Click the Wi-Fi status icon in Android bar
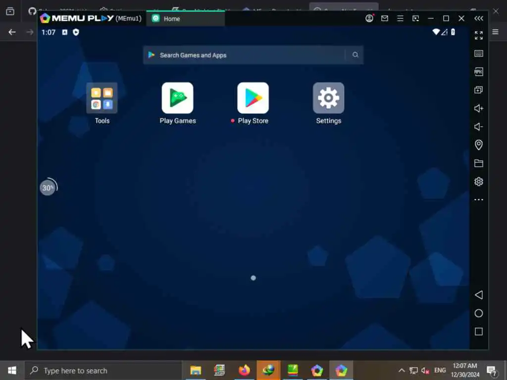The width and height of the screenshot is (507, 380). pyautogui.click(x=436, y=32)
